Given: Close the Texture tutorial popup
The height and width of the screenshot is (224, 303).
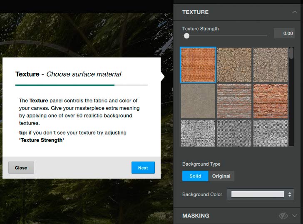Looking at the screenshot, I should pyautogui.click(x=21, y=167).
